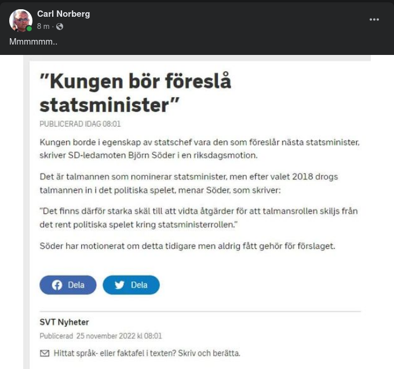Click the Facebook logo icon in Dela
Image resolution: width=394 pixels, height=369 pixels.
[x=57, y=285]
